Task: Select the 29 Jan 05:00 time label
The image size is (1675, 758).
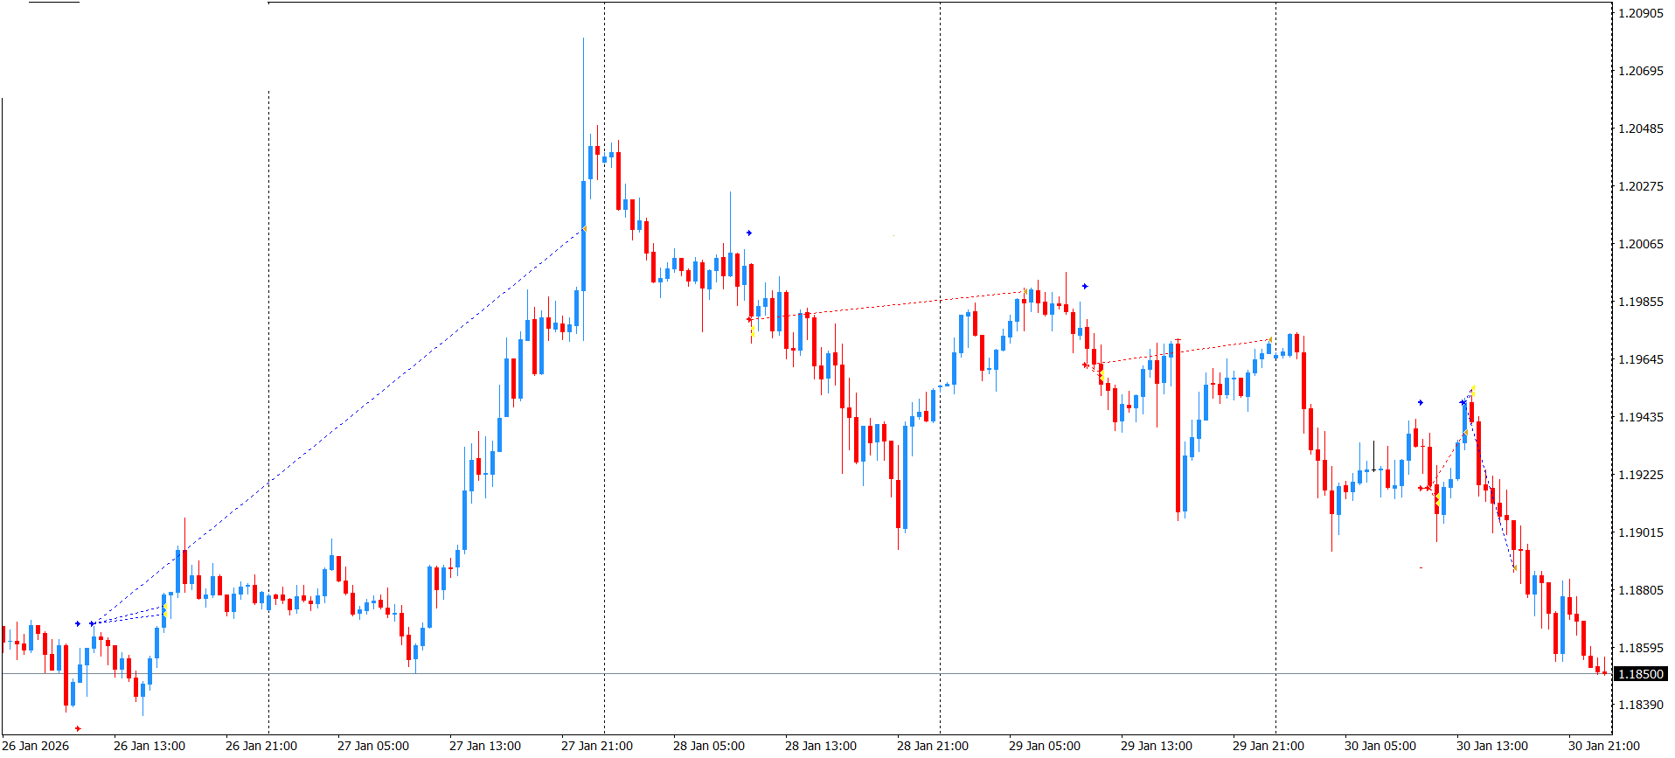Action: pos(1045,746)
